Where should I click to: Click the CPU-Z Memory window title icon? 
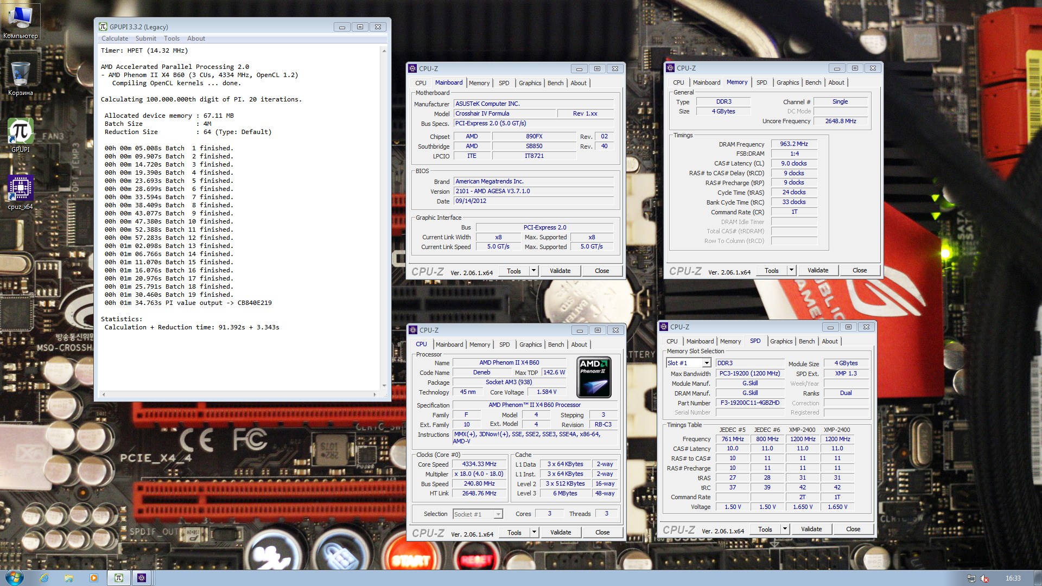coord(671,68)
